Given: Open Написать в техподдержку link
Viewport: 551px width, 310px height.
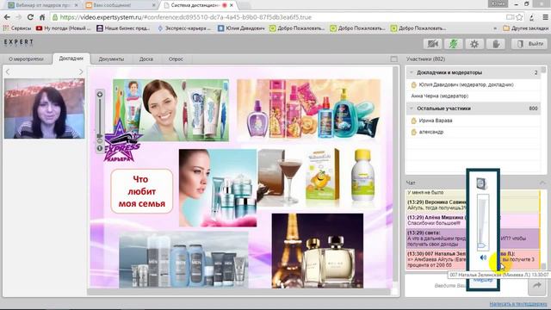Looking at the screenshot, I should pos(518,304).
